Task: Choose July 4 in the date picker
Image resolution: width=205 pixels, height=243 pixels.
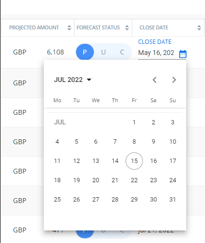Action: coord(57,142)
